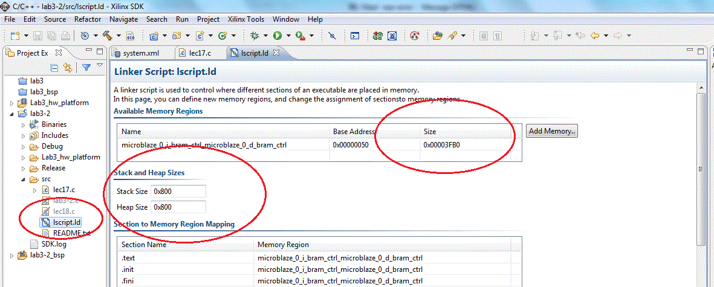Image resolution: width=714 pixels, height=287 pixels.
Task: Click the Add Memory button
Action: 551,131
